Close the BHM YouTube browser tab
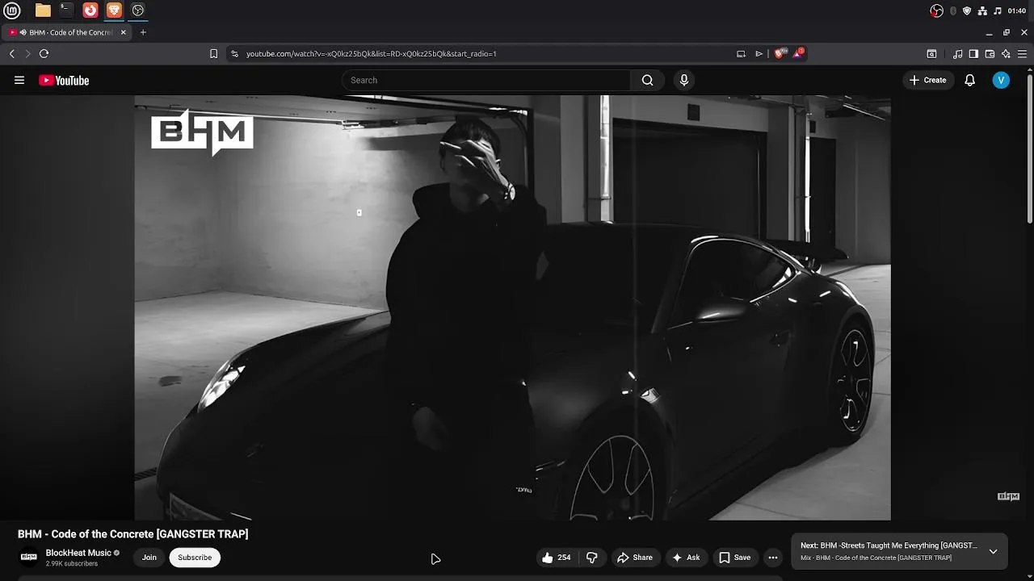 point(124,32)
